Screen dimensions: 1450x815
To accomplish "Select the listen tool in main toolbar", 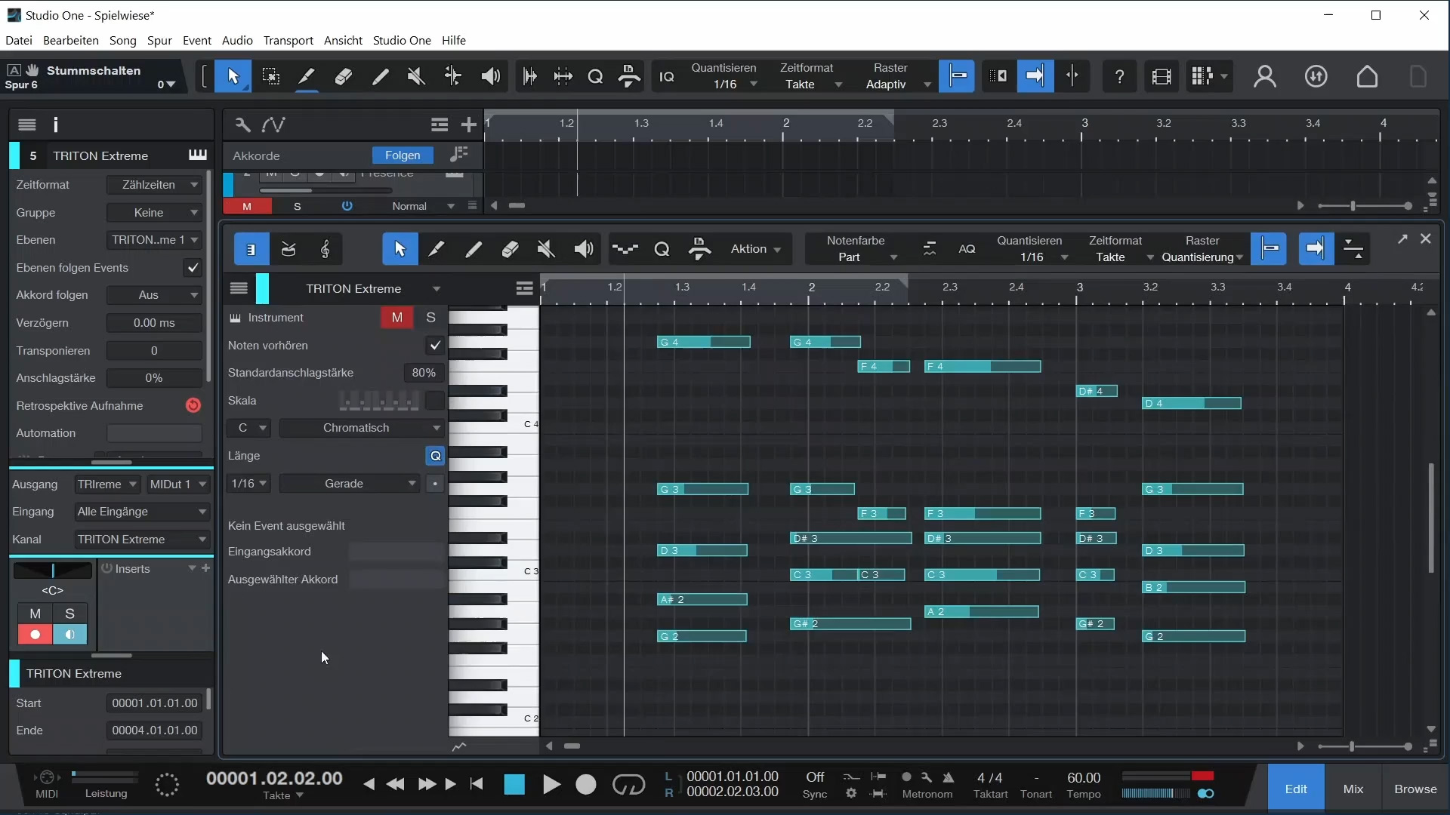I will [x=490, y=76].
